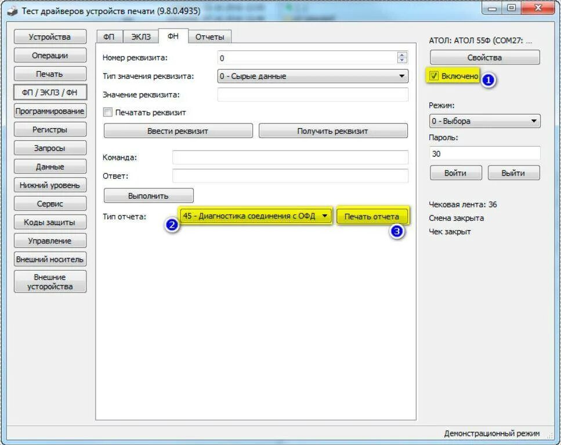Image resolution: width=561 pixels, height=445 pixels.
Task: Click the Ответ output field
Action: (290, 176)
